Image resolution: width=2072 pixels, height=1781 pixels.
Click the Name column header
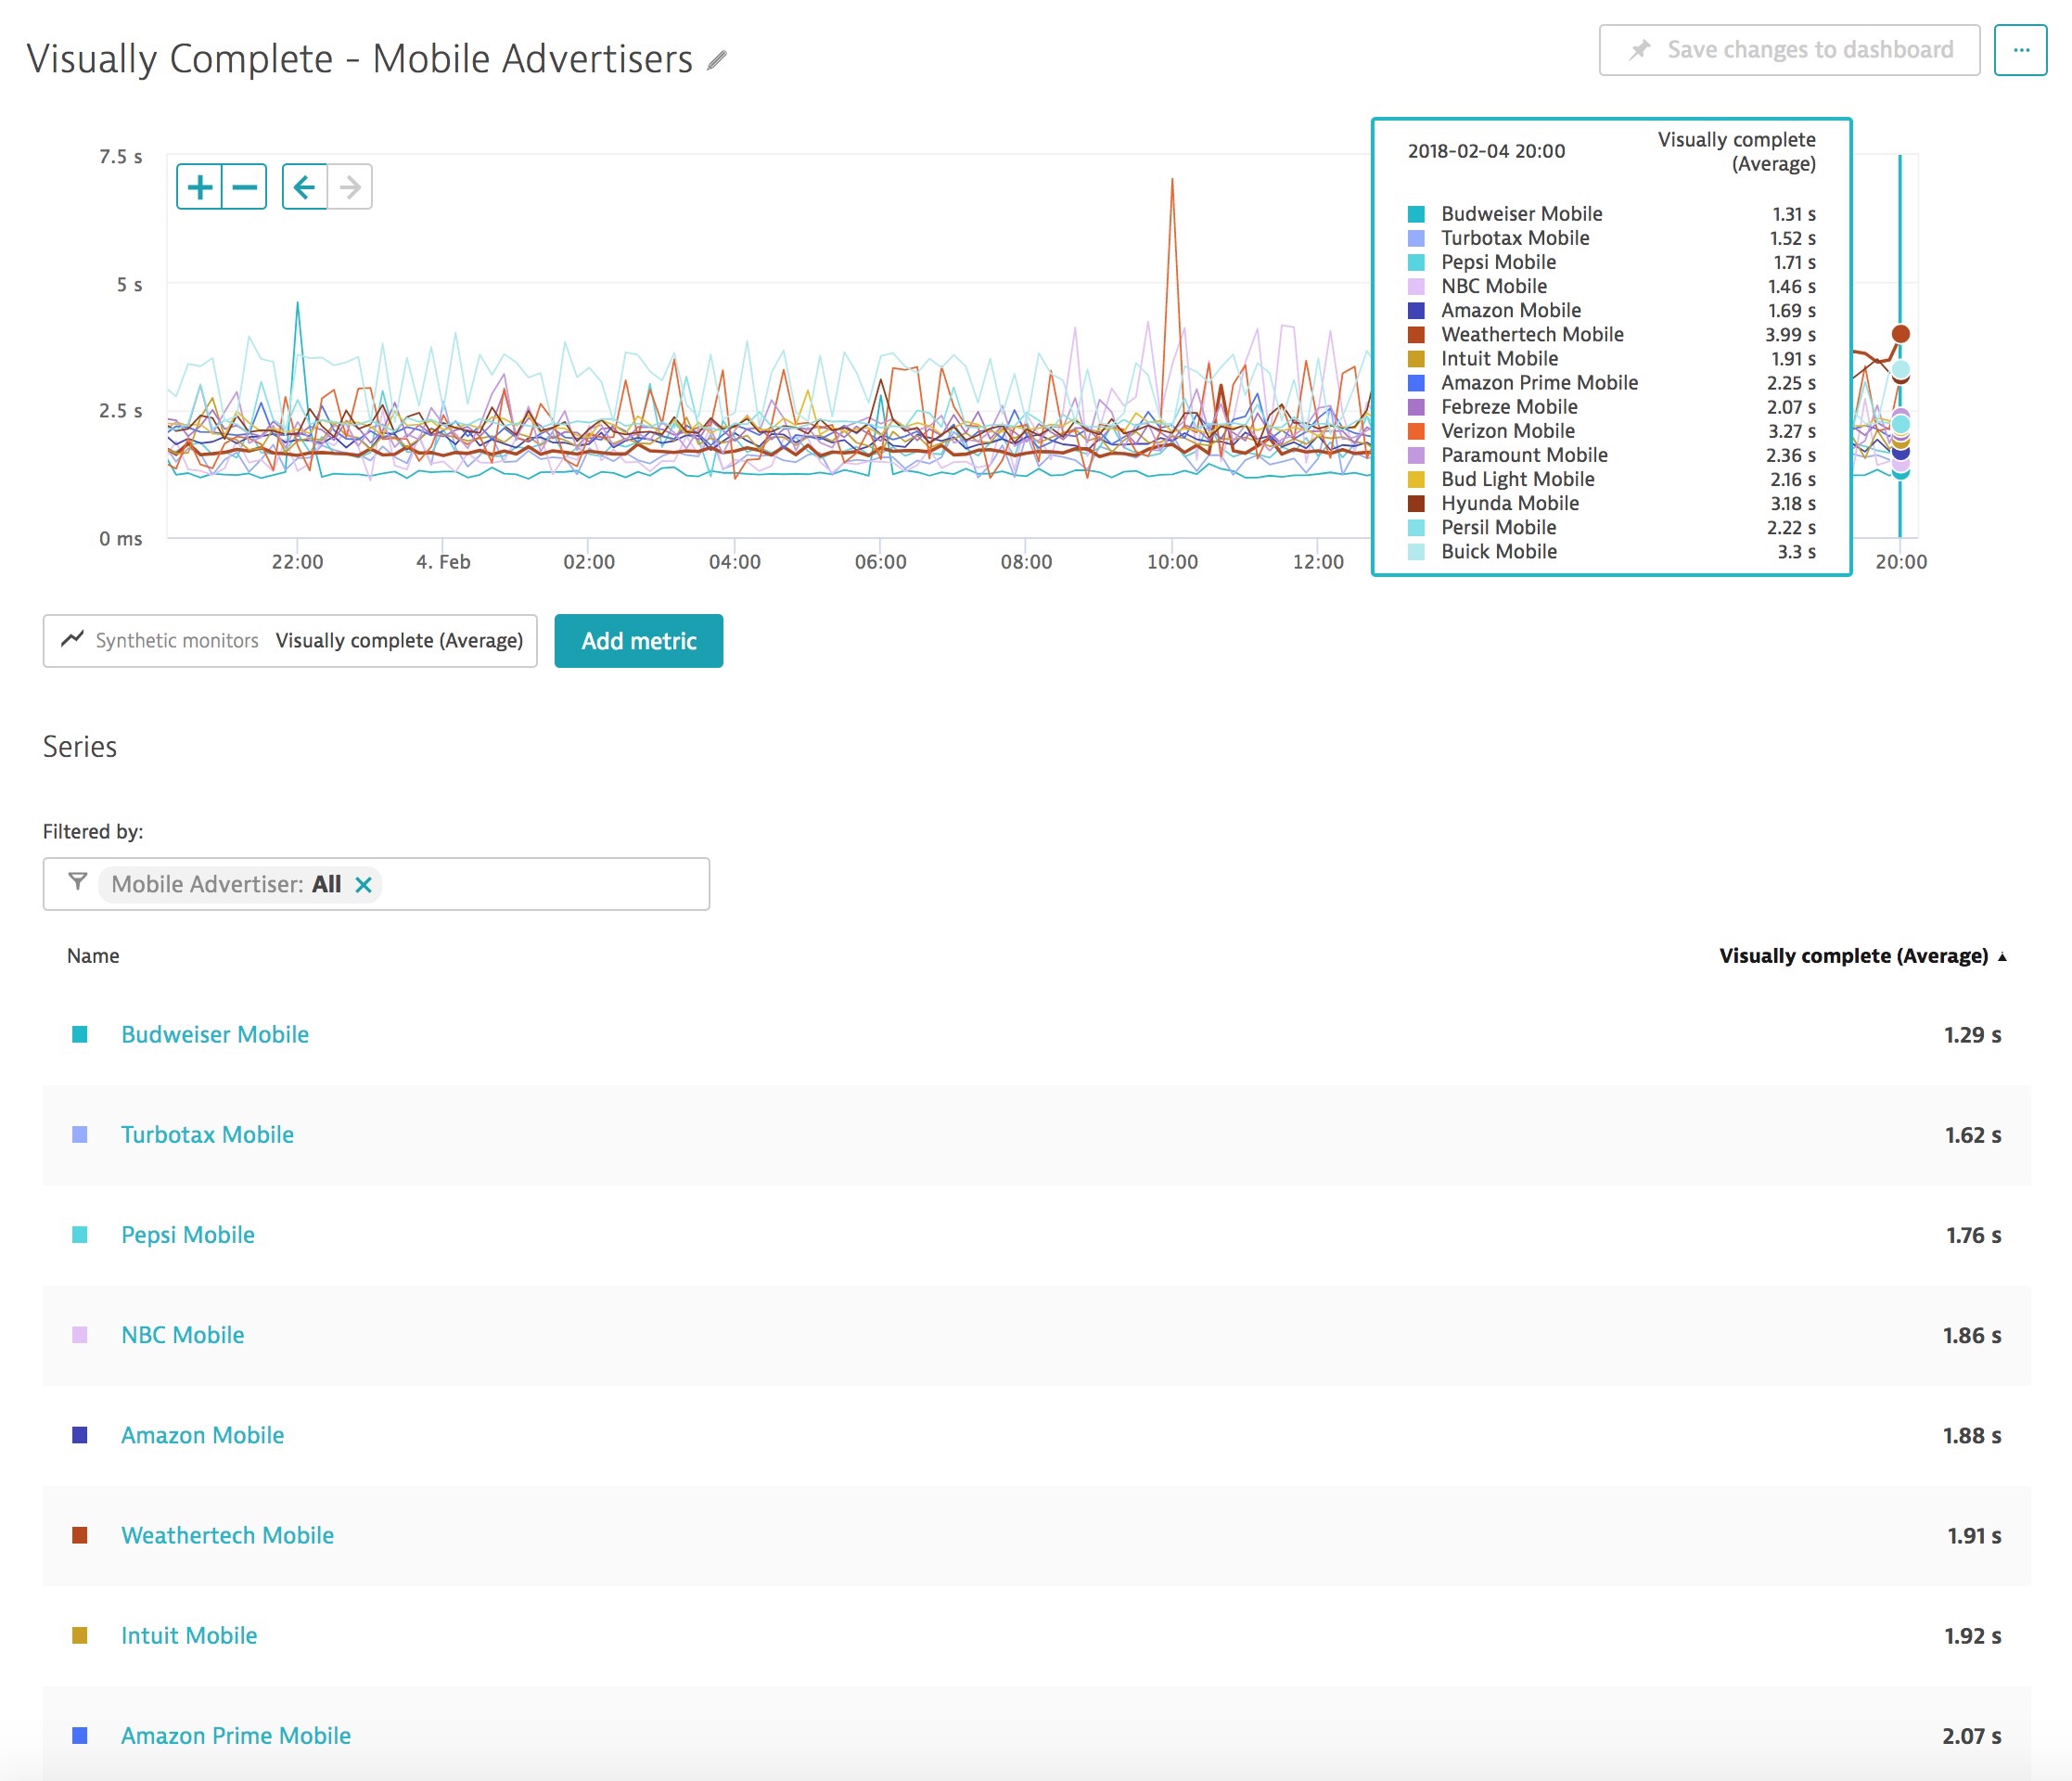93,956
